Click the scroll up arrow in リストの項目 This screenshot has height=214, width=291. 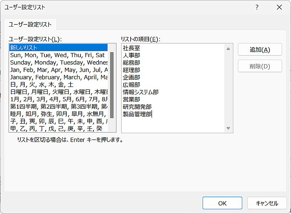click(x=228, y=49)
